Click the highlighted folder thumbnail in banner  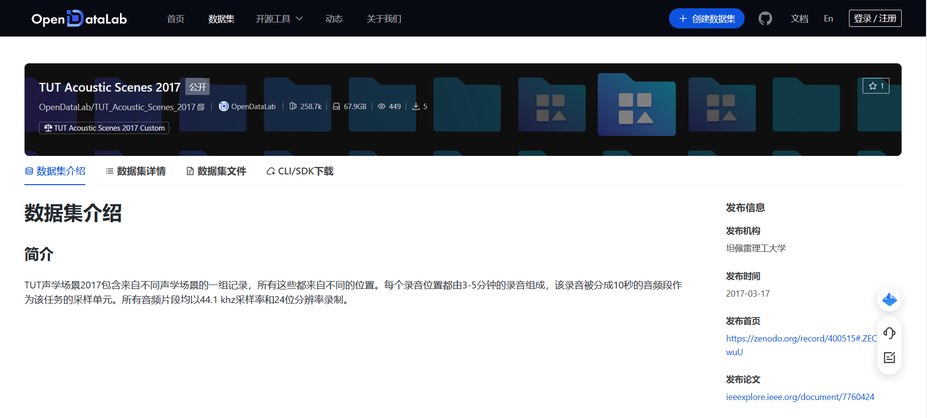[x=636, y=105]
